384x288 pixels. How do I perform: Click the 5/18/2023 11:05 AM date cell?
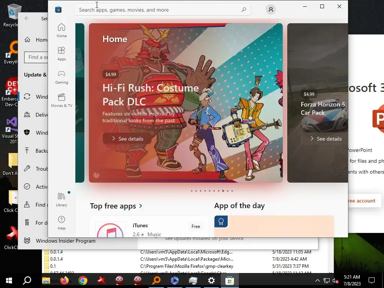click(292, 252)
